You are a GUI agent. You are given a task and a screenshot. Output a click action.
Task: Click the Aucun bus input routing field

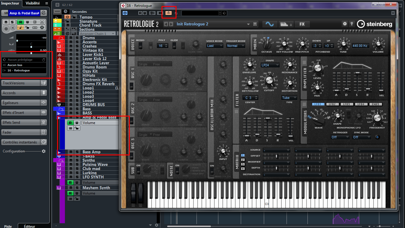click(24, 65)
